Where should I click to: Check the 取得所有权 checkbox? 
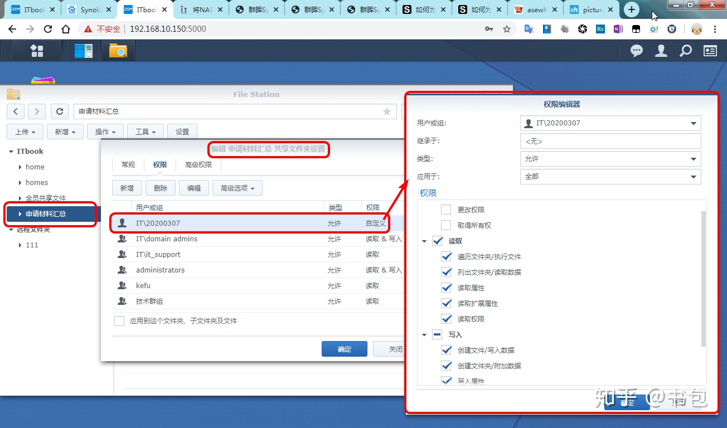446,225
